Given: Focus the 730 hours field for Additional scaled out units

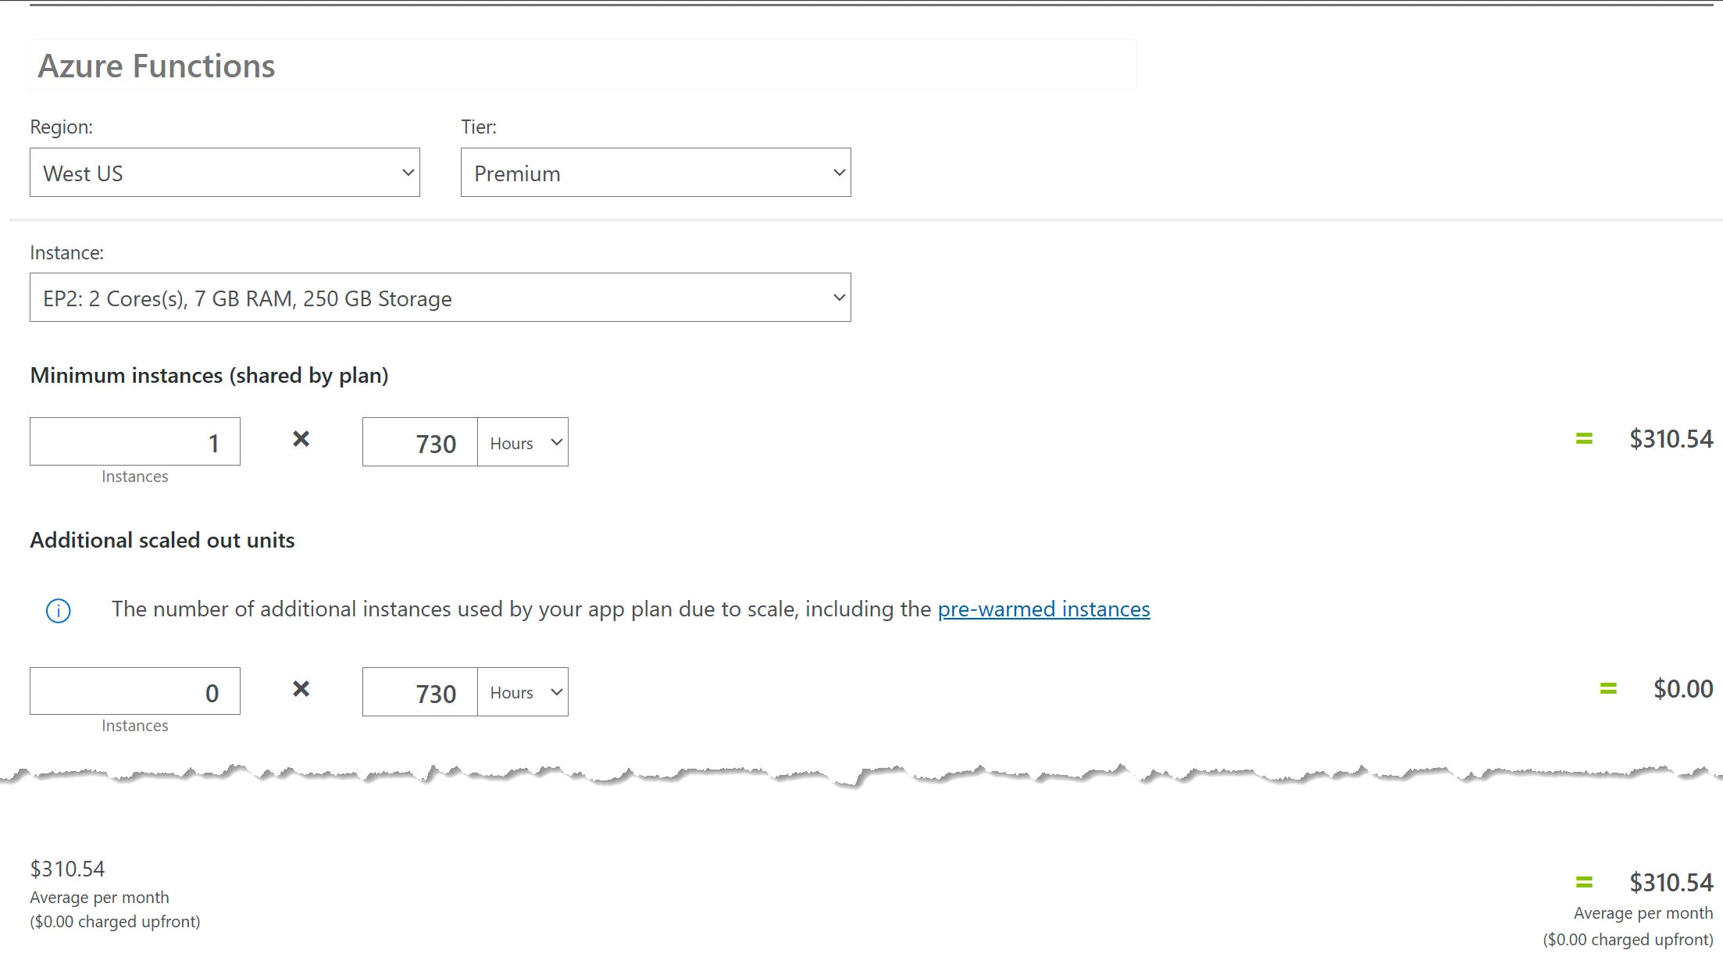Looking at the screenshot, I should tap(420, 692).
